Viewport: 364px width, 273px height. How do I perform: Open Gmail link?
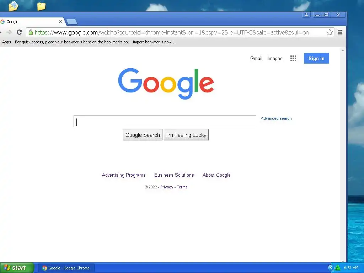coord(256,59)
